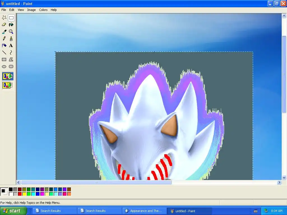Image resolution: width=287 pixels, height=215 pixels.
Task: Pick the black color swatch
Action: [11, 190]
